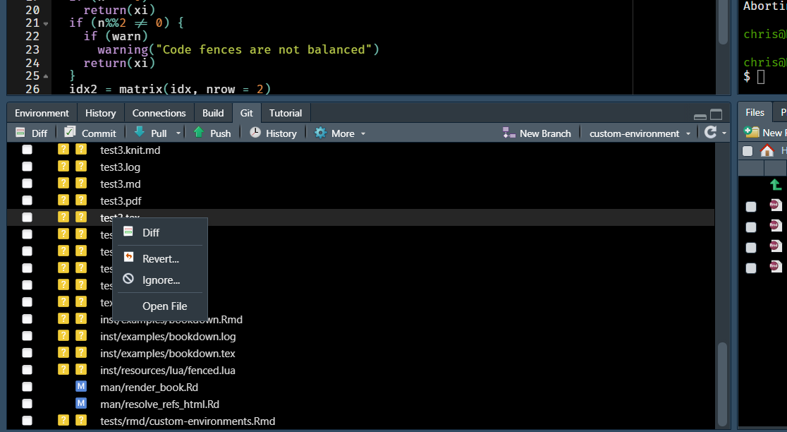Select Open File in the context menu

point(165,306)
